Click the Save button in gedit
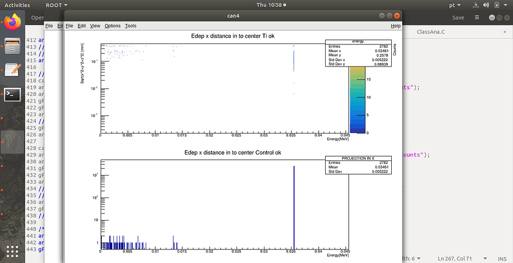The image size is (513, 263). (458, 17)
